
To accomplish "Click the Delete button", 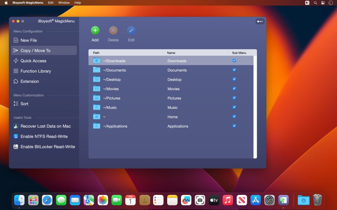I will 113,30.
